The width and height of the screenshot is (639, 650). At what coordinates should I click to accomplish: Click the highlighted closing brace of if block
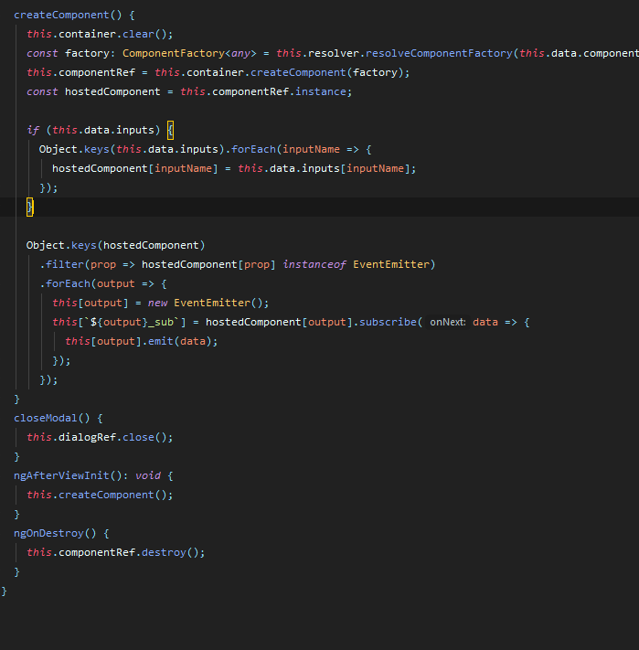[x=30, y=207]
